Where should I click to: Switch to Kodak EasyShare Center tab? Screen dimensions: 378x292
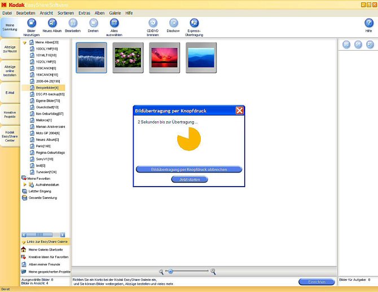coord(10,136)
